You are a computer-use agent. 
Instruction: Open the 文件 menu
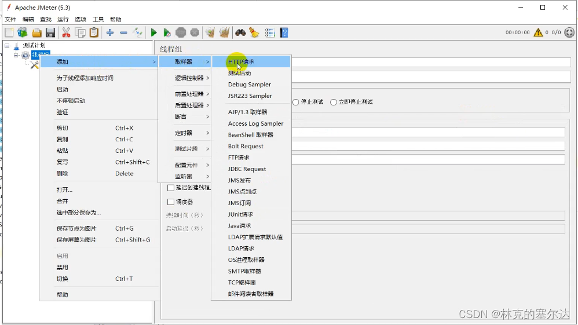point(10,19)
